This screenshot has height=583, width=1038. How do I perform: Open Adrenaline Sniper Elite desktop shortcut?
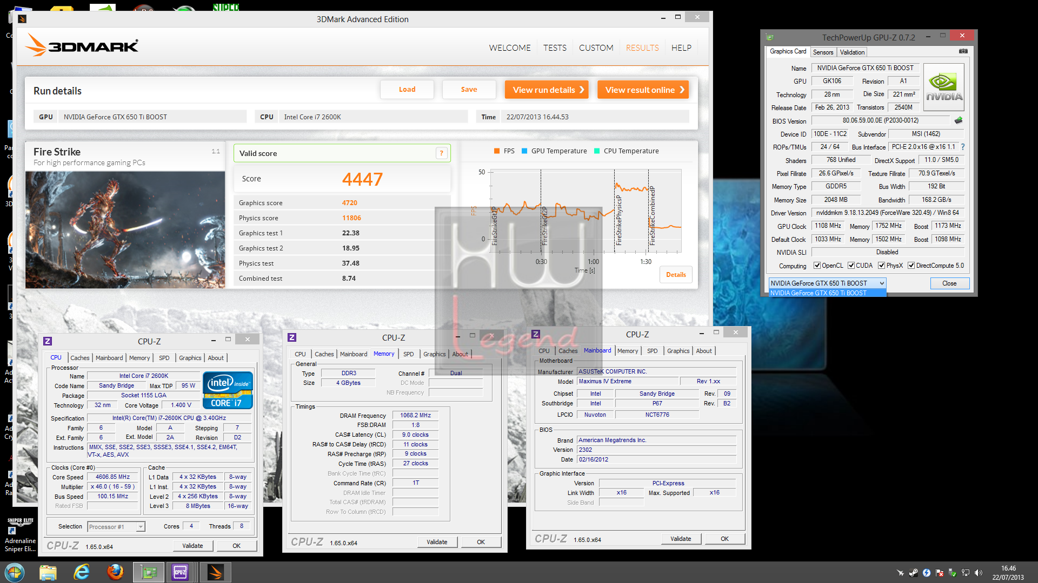pyautogui.click(x=19, y=535)
